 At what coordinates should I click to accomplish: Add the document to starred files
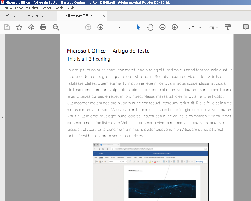point(19,27)
